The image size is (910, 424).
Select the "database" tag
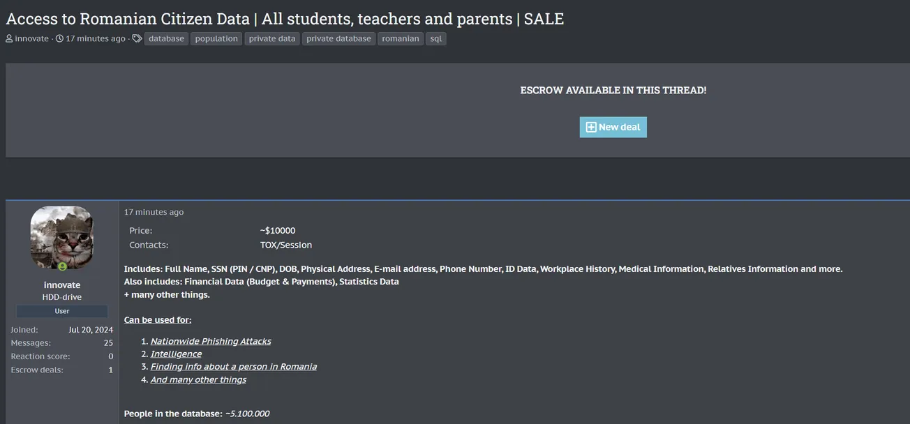point(166,39)
